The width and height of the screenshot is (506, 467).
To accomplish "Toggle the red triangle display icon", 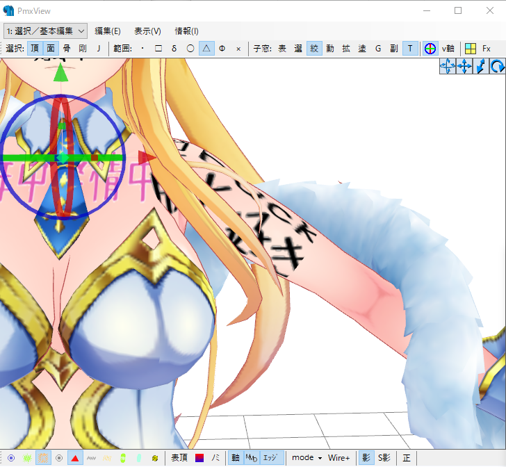I will [75, 458].
